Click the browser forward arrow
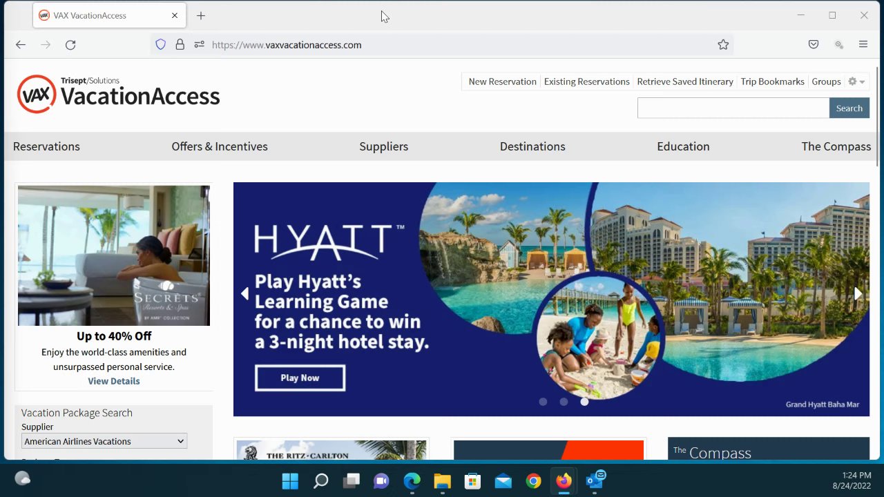Image resolution: width=884 pixels, height=497 pixels. [46, 45]
